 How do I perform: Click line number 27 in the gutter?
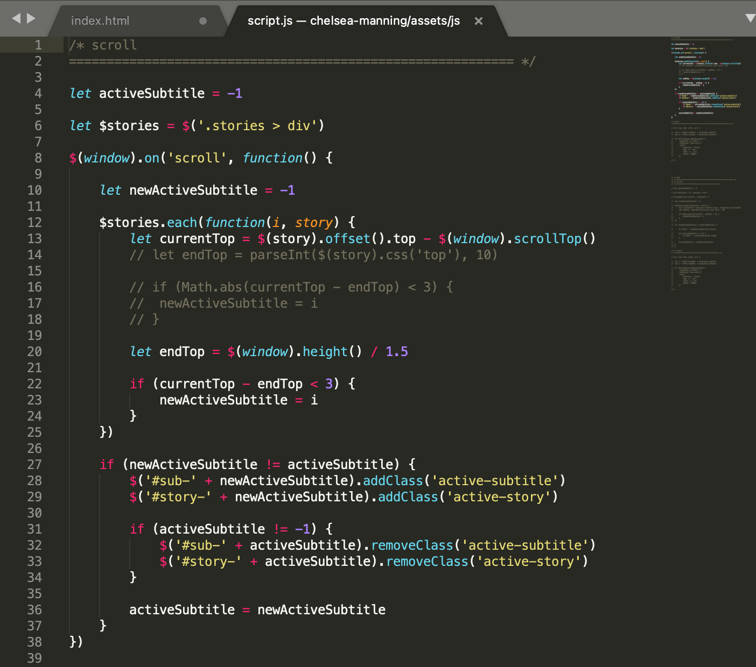pyautogui.click(x=34, y=465)
